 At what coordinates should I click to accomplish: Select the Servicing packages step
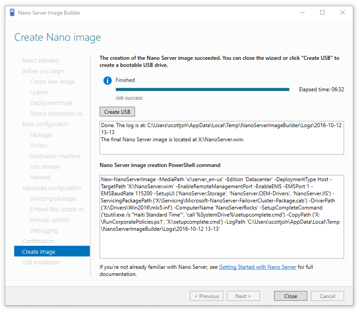click(54, 198)
